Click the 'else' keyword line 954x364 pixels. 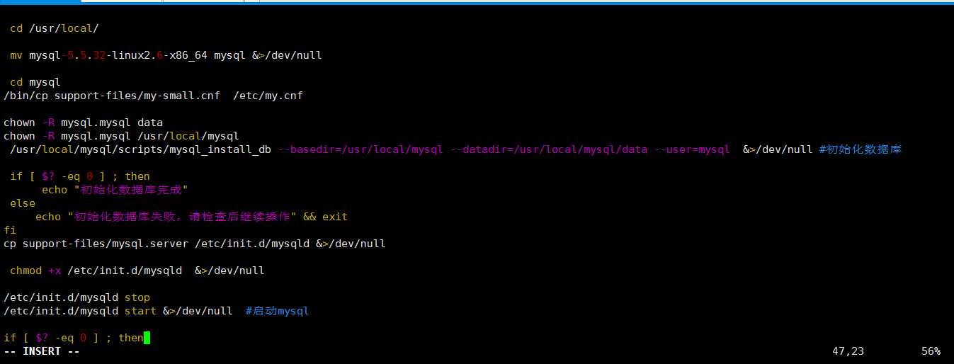pos(23,203)
